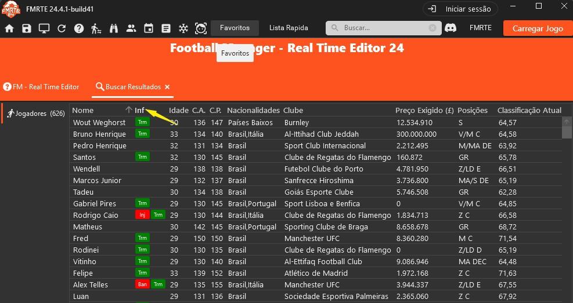Viewport: 573px width, 303px height.
Task: Select player Tadeu
Action: [84, 192]
